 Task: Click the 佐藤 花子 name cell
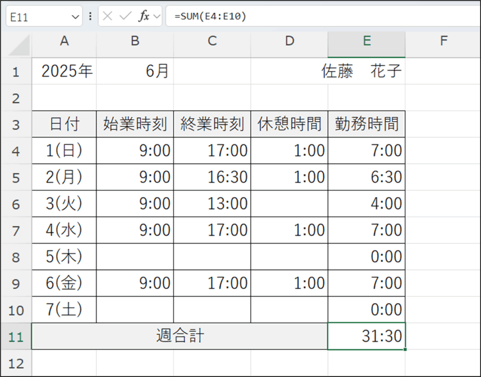[x=362, y=71]
